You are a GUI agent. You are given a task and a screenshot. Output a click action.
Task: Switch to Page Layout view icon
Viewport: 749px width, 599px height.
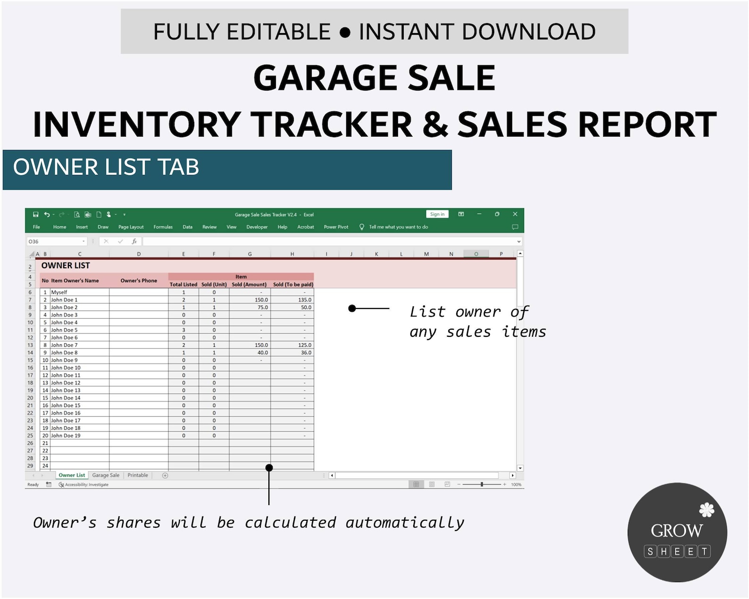(432, 484)
